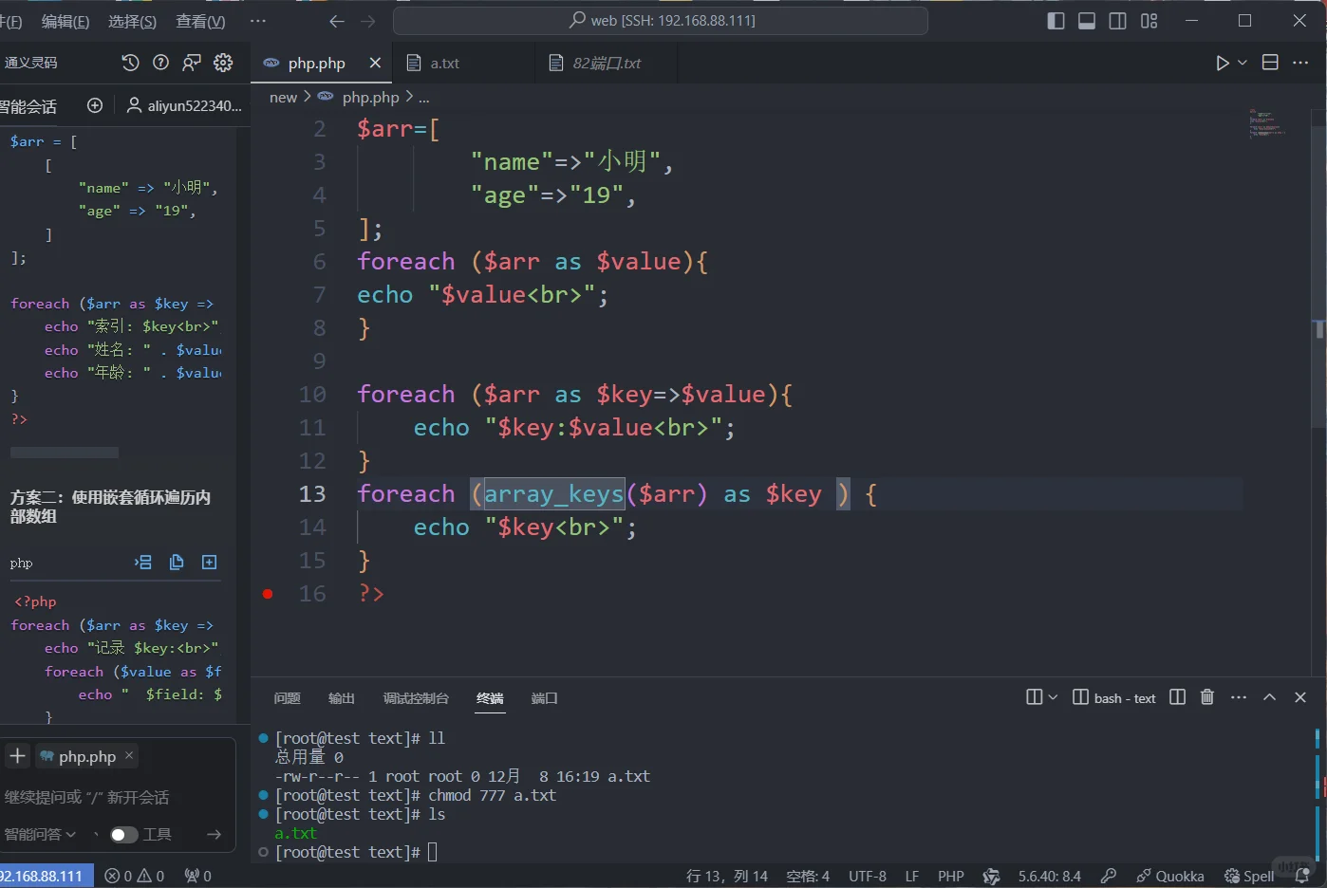The height and width of the screenshot is (888, 1327).
Task: Create new file from php code block
Action: click(210, 563)
